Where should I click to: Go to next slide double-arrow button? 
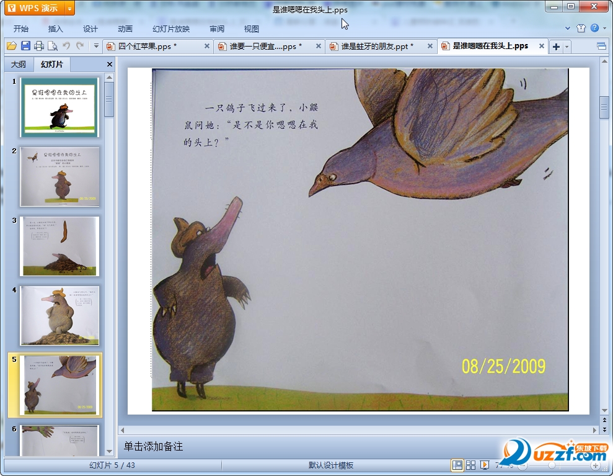point(604,429)
